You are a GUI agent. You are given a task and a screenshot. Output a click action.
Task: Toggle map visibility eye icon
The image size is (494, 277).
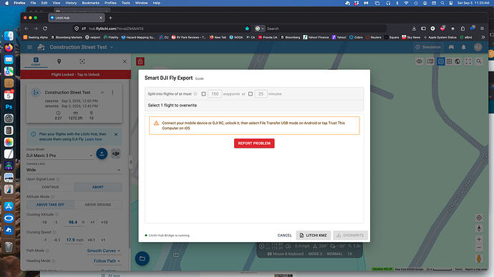pyautogui.click(x=420, y=61)
